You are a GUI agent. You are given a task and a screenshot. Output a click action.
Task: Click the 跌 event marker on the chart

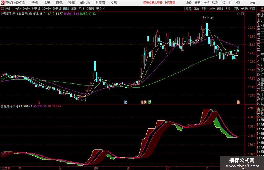(x=150, y=102)
